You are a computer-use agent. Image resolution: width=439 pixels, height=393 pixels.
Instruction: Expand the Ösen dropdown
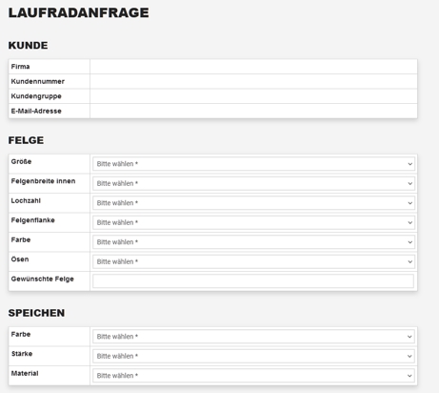(253, 261)
